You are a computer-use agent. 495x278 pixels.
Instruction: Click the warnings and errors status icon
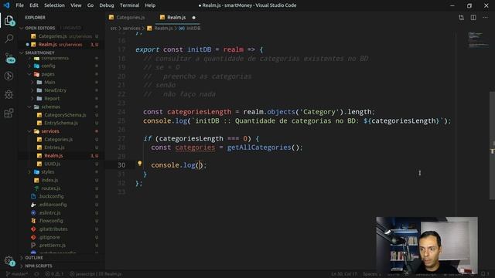point(54,274)
